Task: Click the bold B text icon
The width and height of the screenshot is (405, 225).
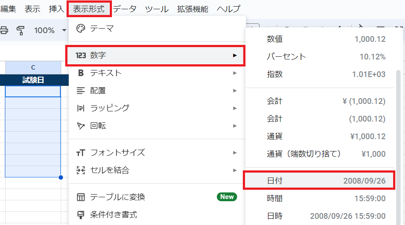Action: coord(81,73)
